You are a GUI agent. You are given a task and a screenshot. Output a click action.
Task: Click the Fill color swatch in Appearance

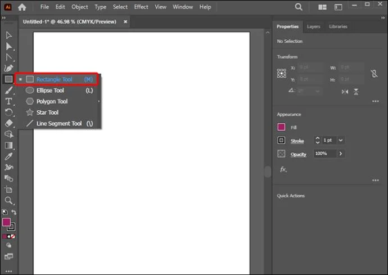(x=281, y=127)
